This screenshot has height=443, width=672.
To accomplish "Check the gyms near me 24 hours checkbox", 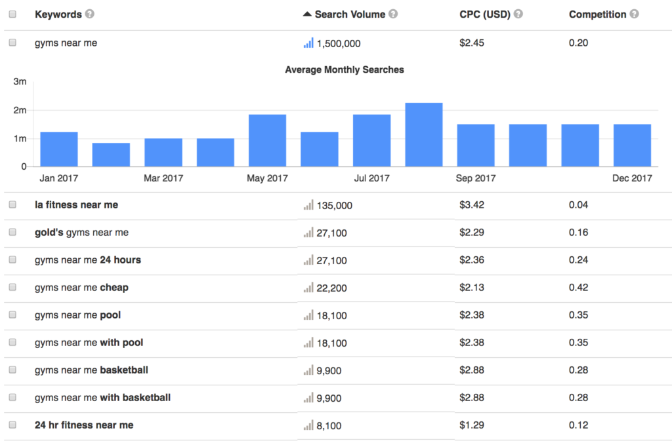I will (12, 260).
